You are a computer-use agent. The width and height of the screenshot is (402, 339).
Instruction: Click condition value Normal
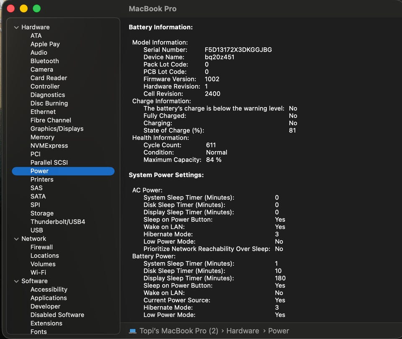pyautogui.click(x=216, y=152)
